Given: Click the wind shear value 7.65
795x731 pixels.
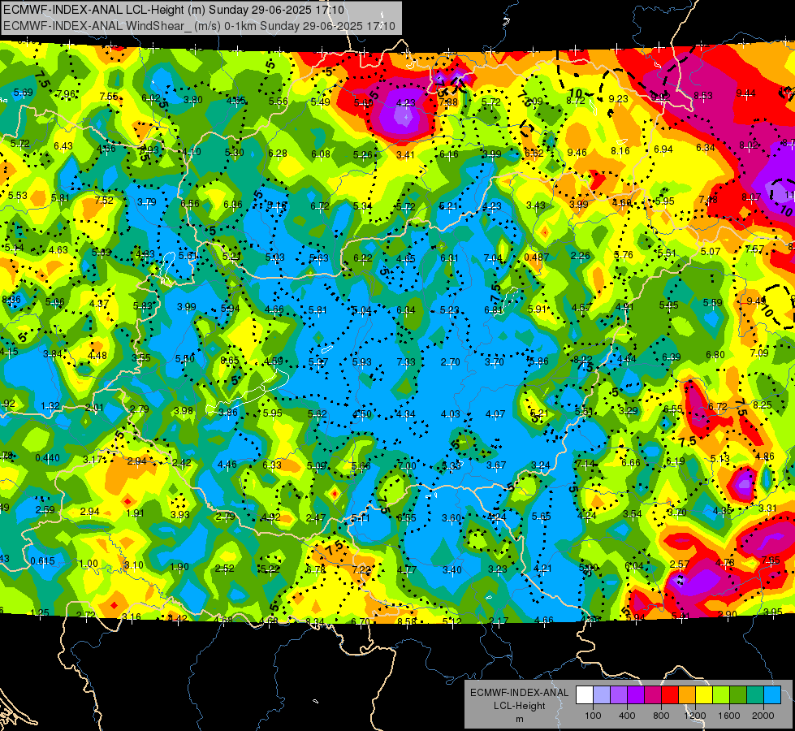Looking at the screenshot, I should (771, 560).
